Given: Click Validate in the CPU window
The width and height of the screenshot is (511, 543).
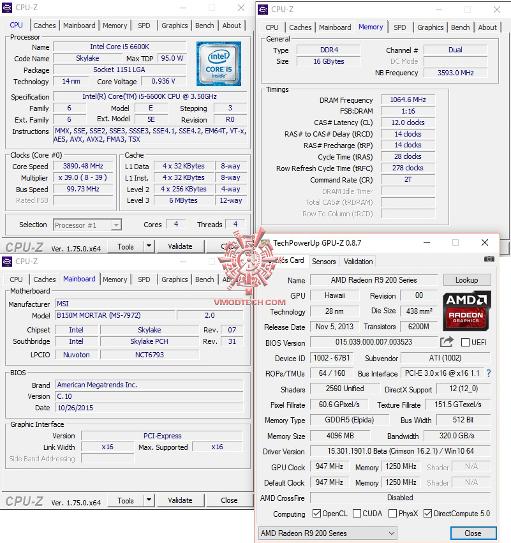Looking at the screenshot, I should pyautogui.click(x=180, y=246).
